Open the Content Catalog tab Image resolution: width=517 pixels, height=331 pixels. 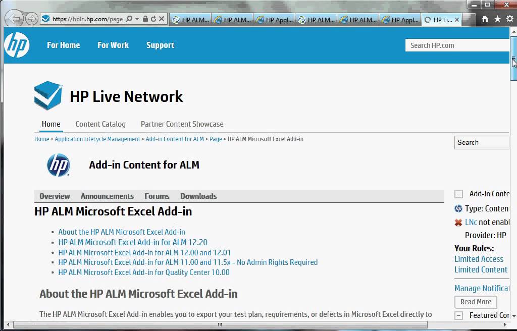(x=100, y=124)
